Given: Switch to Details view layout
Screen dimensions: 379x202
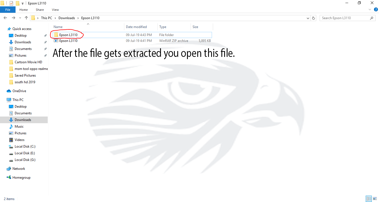Looking at the screenshot, I should click(x=369, y=199).
